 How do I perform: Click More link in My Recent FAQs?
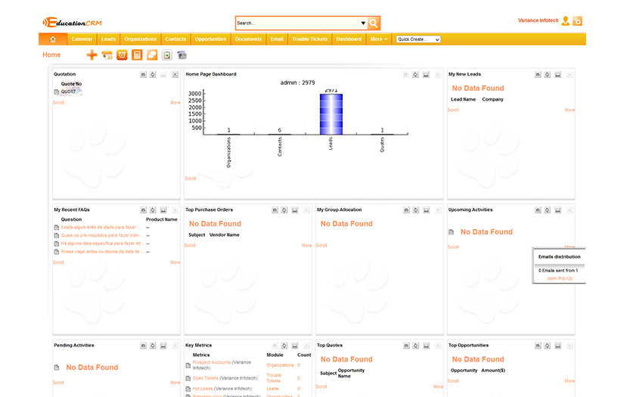coord(175,262)
